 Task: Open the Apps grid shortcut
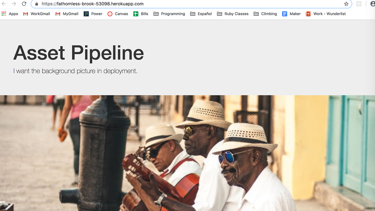pos(10,14)
